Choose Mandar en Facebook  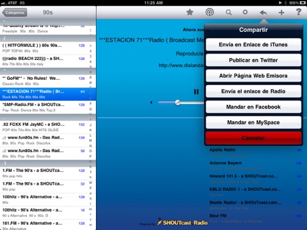[253, 107]
